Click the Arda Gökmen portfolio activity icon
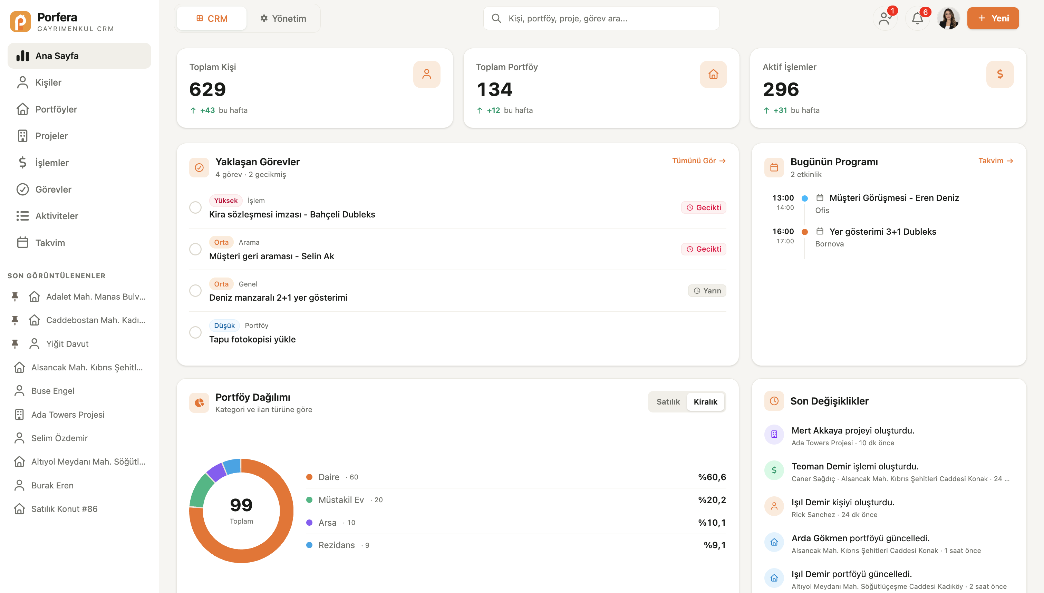 click(x=774, y=542)
